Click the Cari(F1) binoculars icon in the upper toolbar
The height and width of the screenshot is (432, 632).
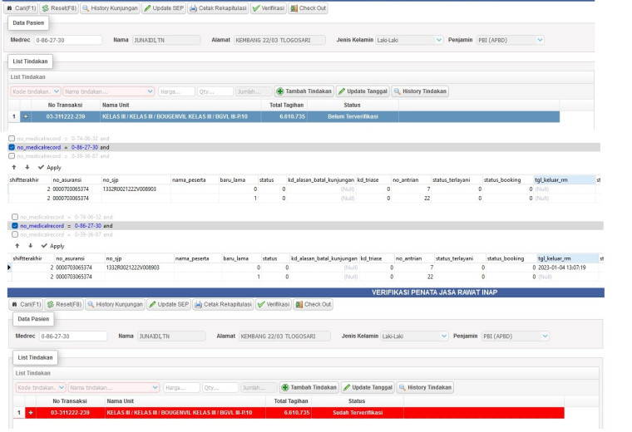point(9,8)
